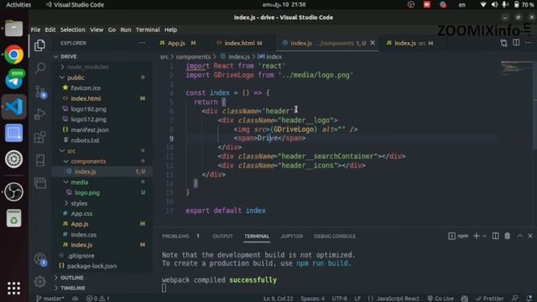
Task: Change encoding via UTF-8 status item
Action: 339,299
